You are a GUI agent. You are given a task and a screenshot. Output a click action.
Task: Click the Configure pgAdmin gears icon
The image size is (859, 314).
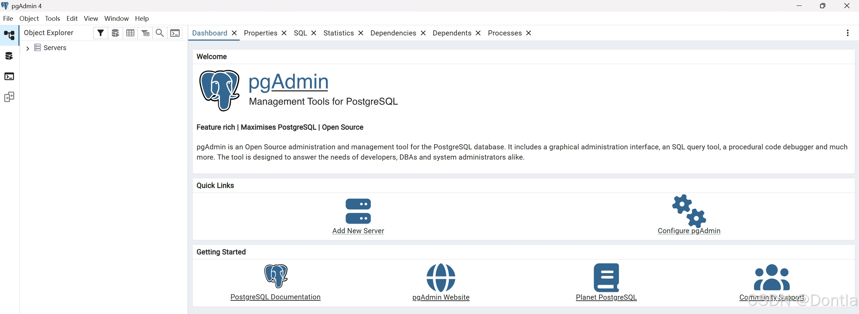click(689, 211)
